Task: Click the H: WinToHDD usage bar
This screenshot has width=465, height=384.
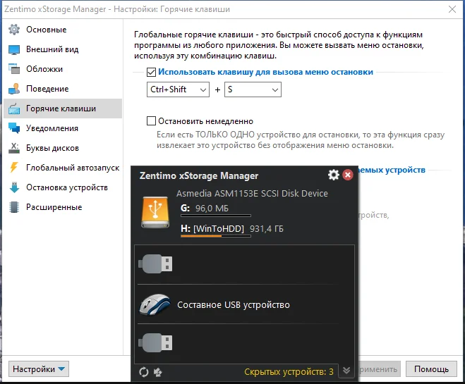Action: (216, 236)
